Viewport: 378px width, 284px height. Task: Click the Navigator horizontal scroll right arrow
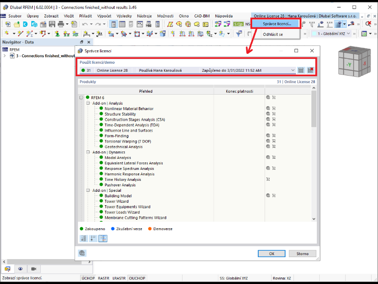click(90, 262)
